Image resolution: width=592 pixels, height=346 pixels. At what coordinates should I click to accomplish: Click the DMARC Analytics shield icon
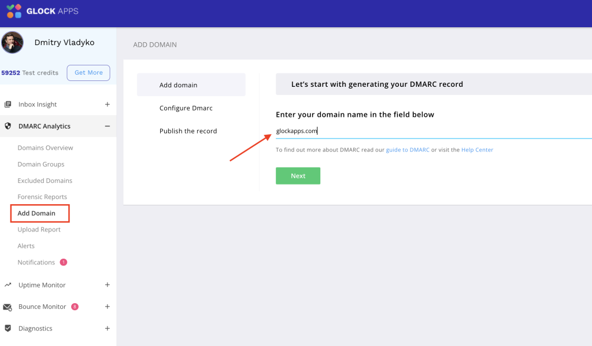tap(8, 126)
